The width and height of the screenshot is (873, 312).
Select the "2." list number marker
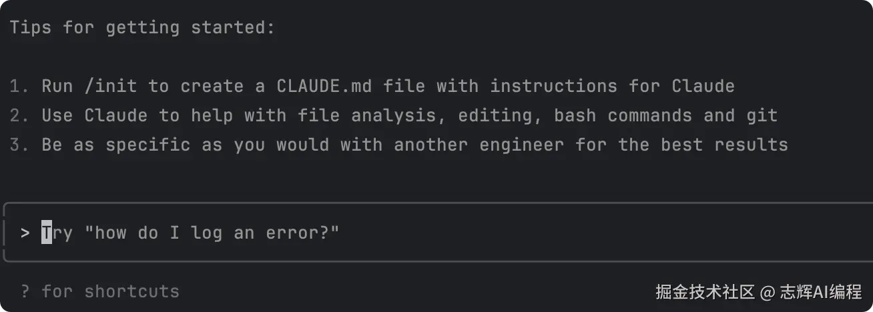pos(19,115)
